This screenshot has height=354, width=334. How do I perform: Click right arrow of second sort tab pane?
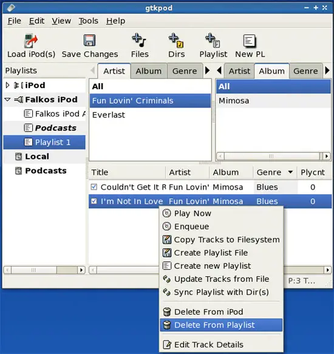[x=327, y=70]
